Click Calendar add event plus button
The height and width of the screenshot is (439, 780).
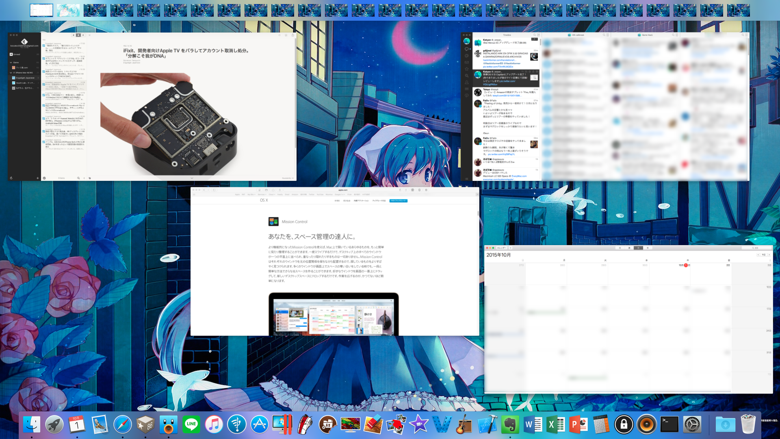(511, 248)
